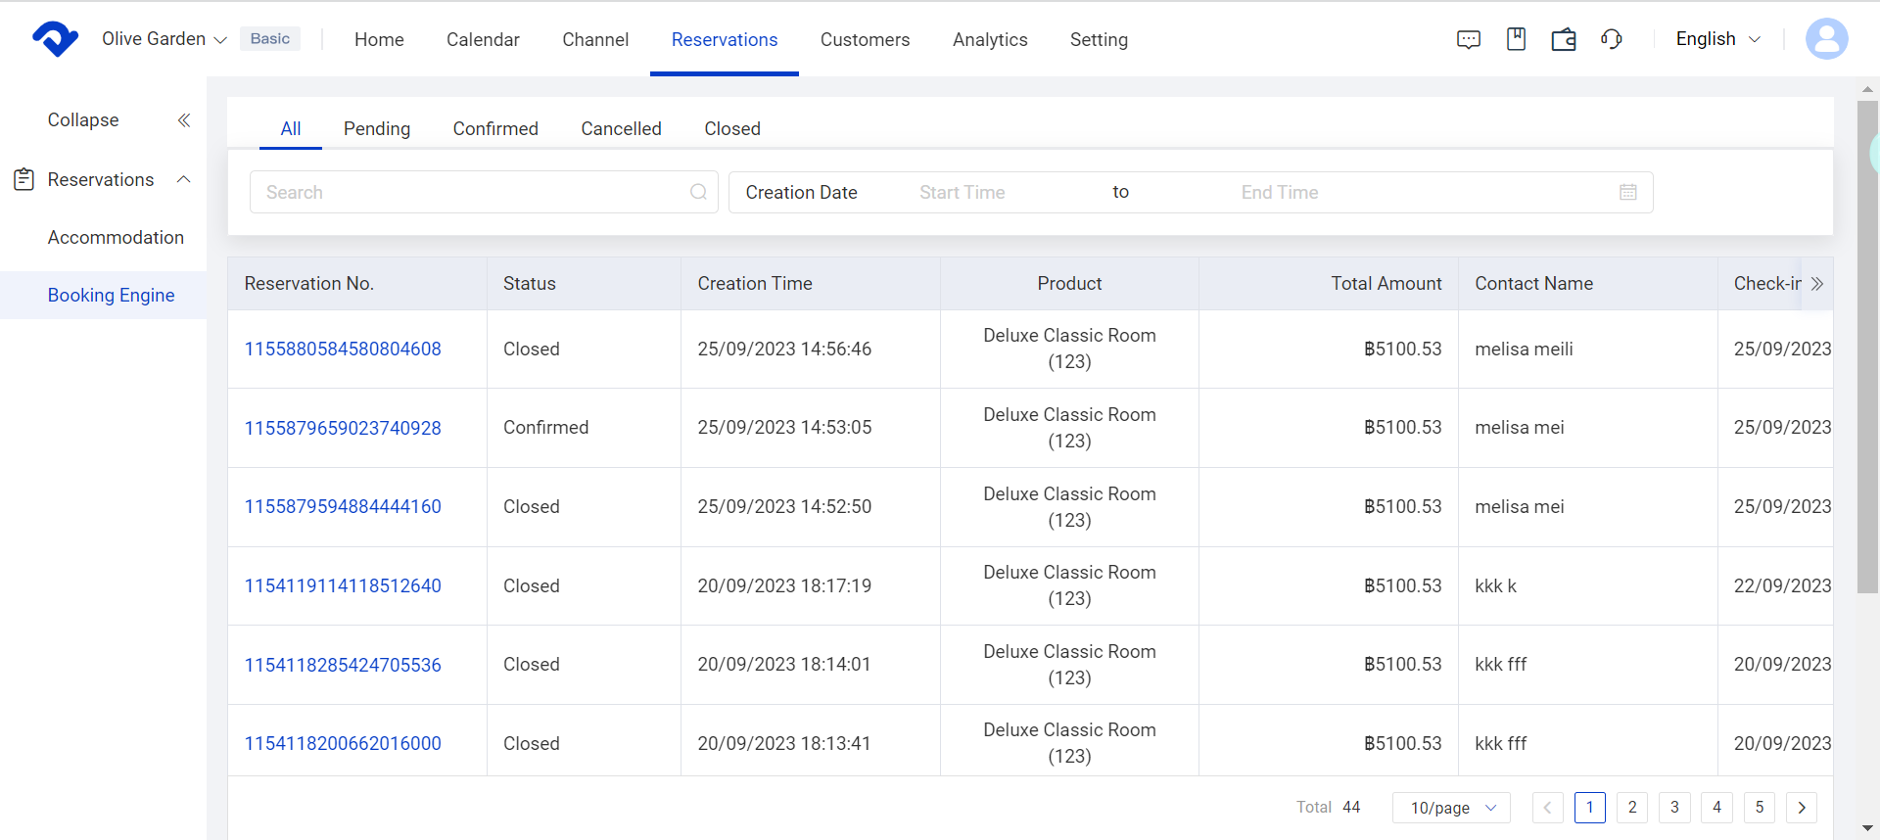The width and height of the screenshot is (1880, 840).
Task: Click the search magnifier icon
Action: 698,192
